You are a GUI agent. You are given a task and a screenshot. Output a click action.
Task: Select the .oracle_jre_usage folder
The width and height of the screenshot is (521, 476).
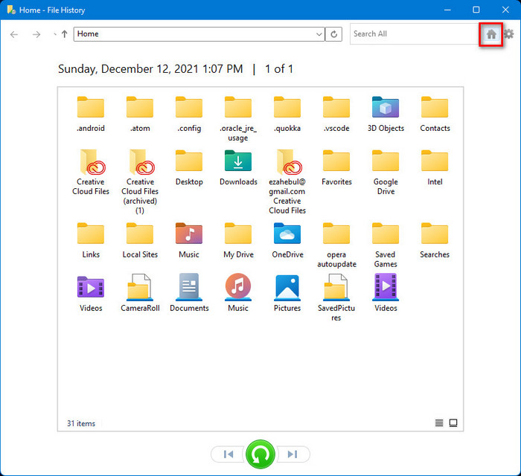238,119
